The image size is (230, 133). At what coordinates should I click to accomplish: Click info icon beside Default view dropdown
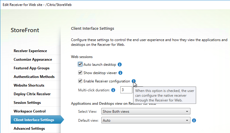pos(194,121)
